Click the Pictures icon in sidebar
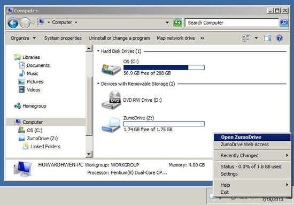The width and height of the screenshot is (294, 205). (21, 82)
